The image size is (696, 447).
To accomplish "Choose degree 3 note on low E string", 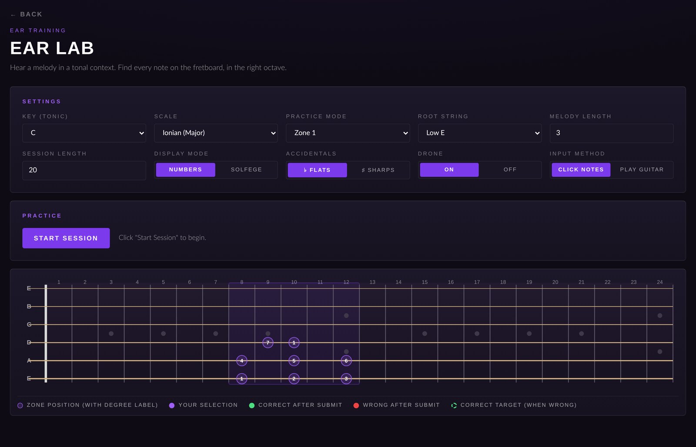I will [346, 379].
